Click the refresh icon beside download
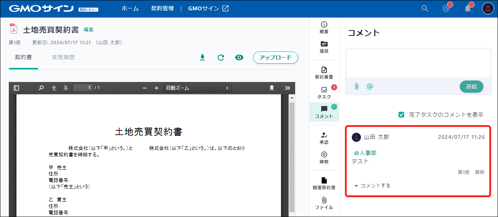Image resolution: width=498 pixels, height=217 pixels. click(x=221, y=58)
